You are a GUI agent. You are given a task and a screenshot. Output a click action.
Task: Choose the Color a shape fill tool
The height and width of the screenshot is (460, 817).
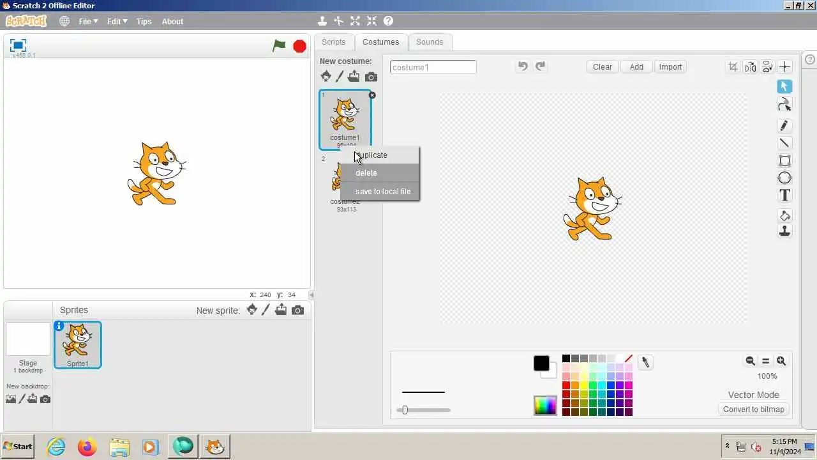click(x=784, y=216)
